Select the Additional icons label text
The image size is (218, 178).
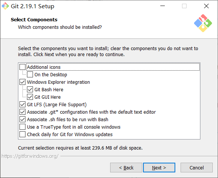tap(44, 67)
